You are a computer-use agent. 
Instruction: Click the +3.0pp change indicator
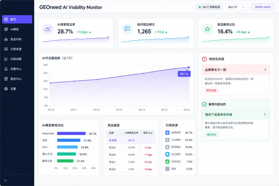(x=84, y=32)
